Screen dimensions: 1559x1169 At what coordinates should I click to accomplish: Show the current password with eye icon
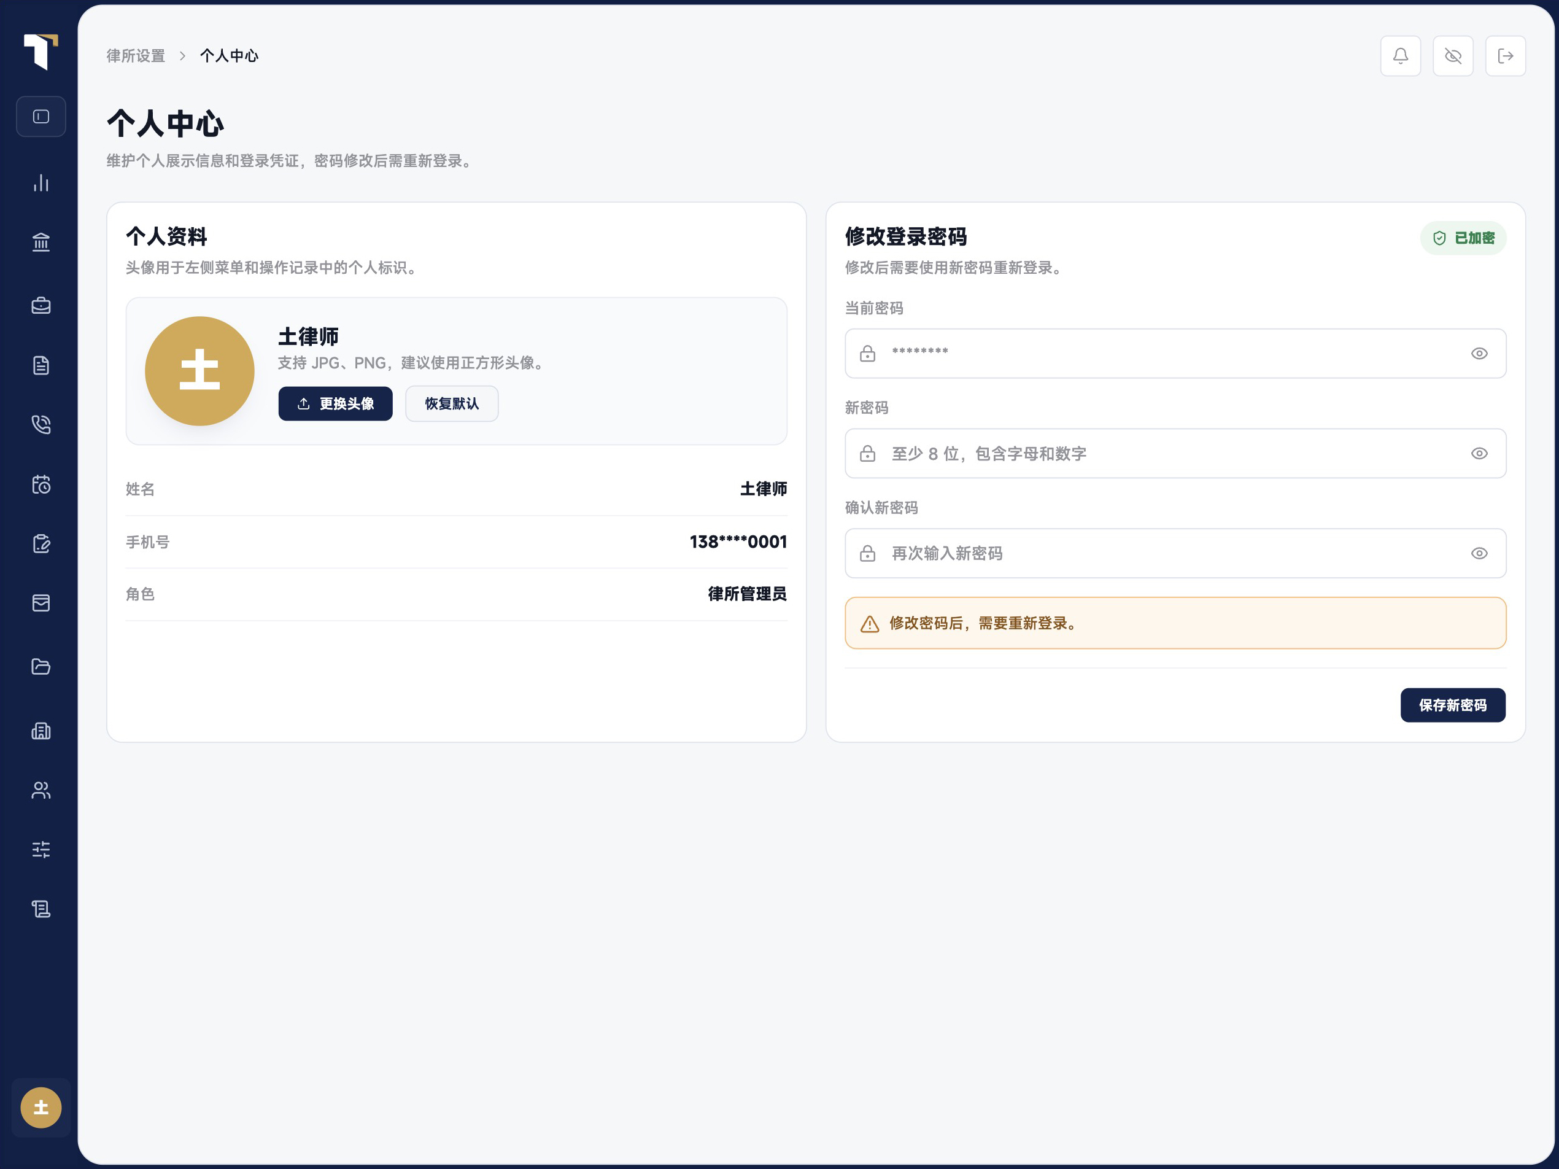[1479, 353]
